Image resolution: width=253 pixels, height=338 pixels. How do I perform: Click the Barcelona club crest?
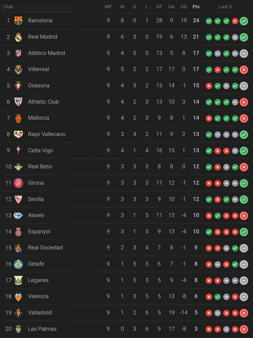point(18,21)
